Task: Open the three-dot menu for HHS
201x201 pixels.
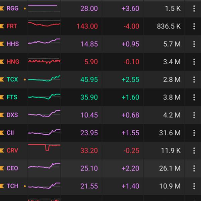Action: click(194, 44)
